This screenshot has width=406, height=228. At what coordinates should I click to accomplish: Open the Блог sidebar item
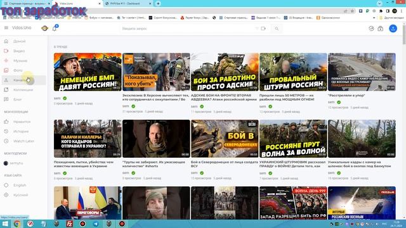pyautogui.click(x=24, y=99)
